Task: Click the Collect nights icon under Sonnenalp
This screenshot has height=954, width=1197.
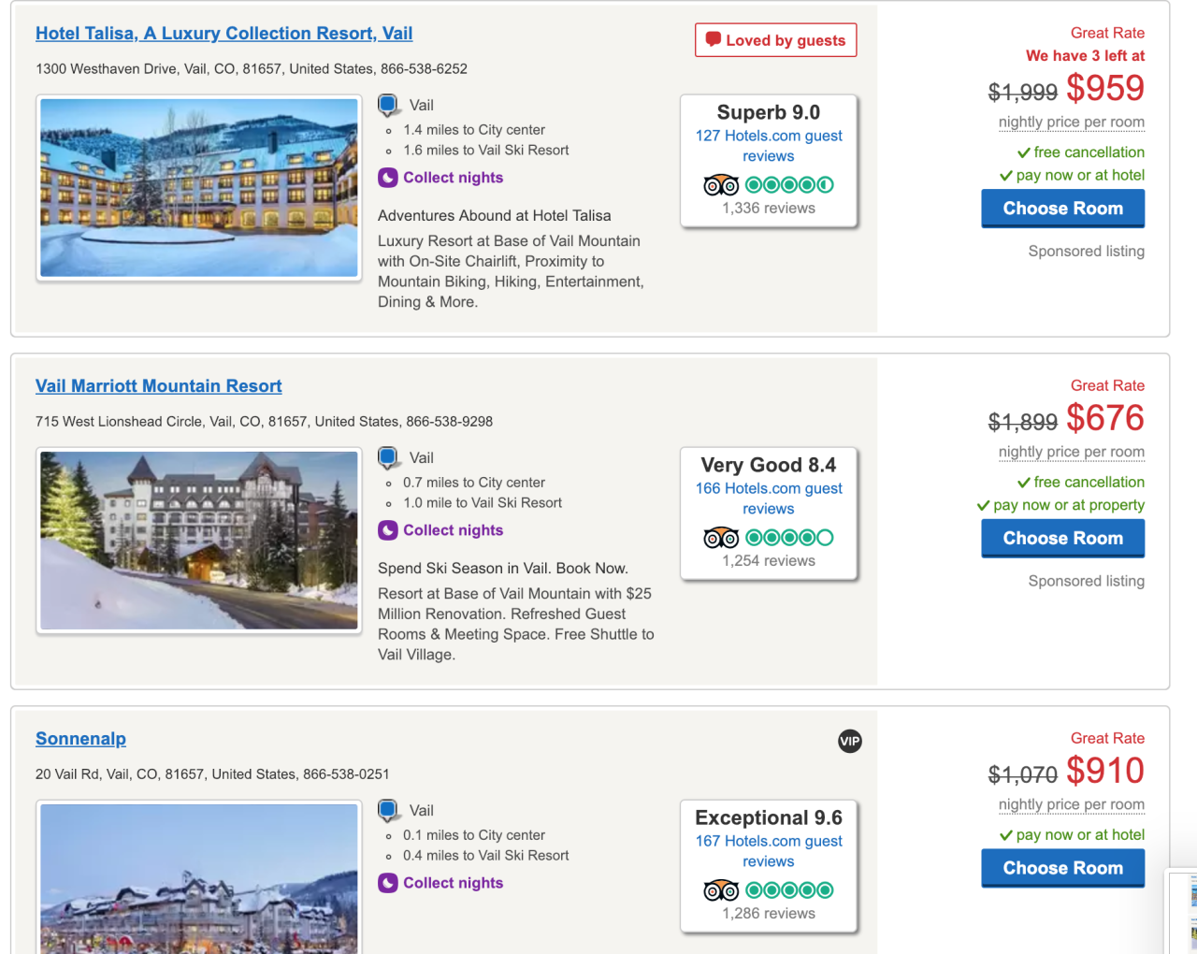Action: tap(388, 882)
